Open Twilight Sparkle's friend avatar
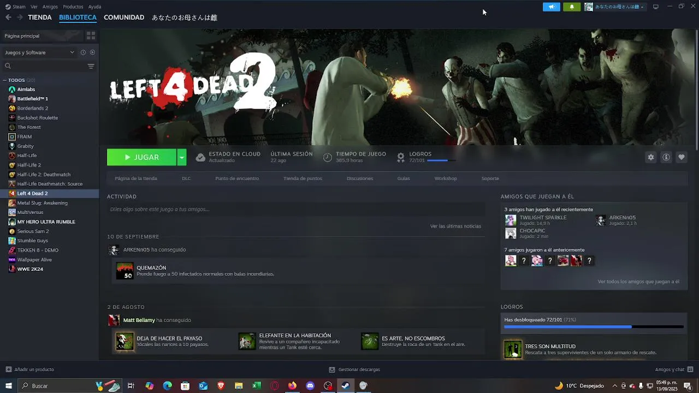This screenshot has width=699, height=393. [511, 220]
